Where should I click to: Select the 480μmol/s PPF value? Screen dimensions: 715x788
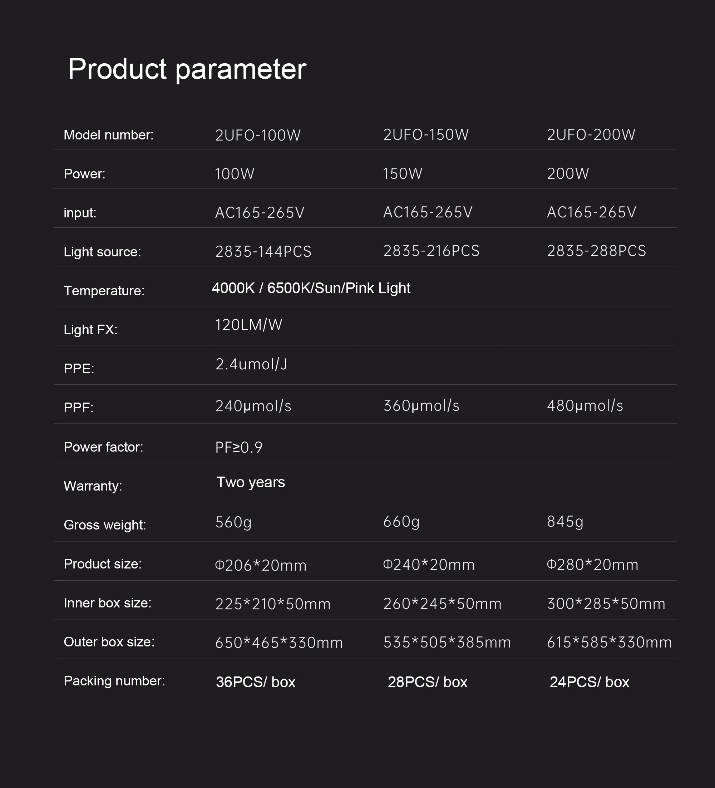(x=585, y=406)
